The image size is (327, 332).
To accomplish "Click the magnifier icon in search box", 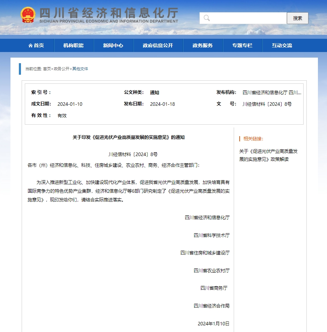I will click(x=206, y=18).
